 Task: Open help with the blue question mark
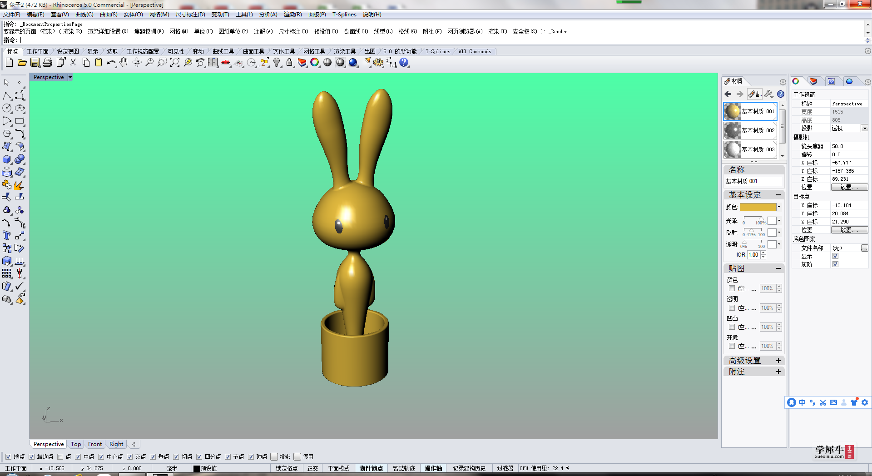point(404,63)
